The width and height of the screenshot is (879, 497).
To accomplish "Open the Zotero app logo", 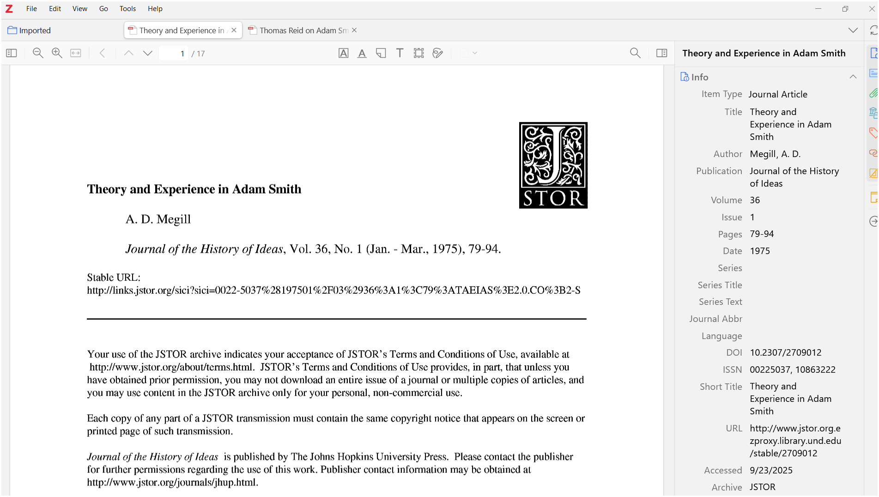I will click(x=9, y=9).
